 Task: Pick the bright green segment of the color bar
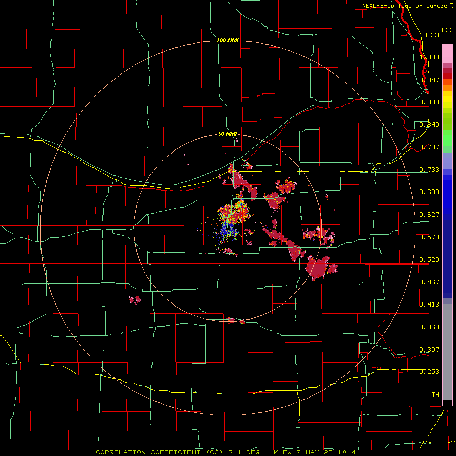click(447, 138)
